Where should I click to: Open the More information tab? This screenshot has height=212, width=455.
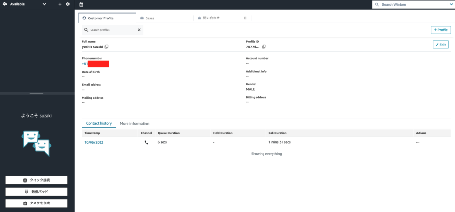[135, 123]
